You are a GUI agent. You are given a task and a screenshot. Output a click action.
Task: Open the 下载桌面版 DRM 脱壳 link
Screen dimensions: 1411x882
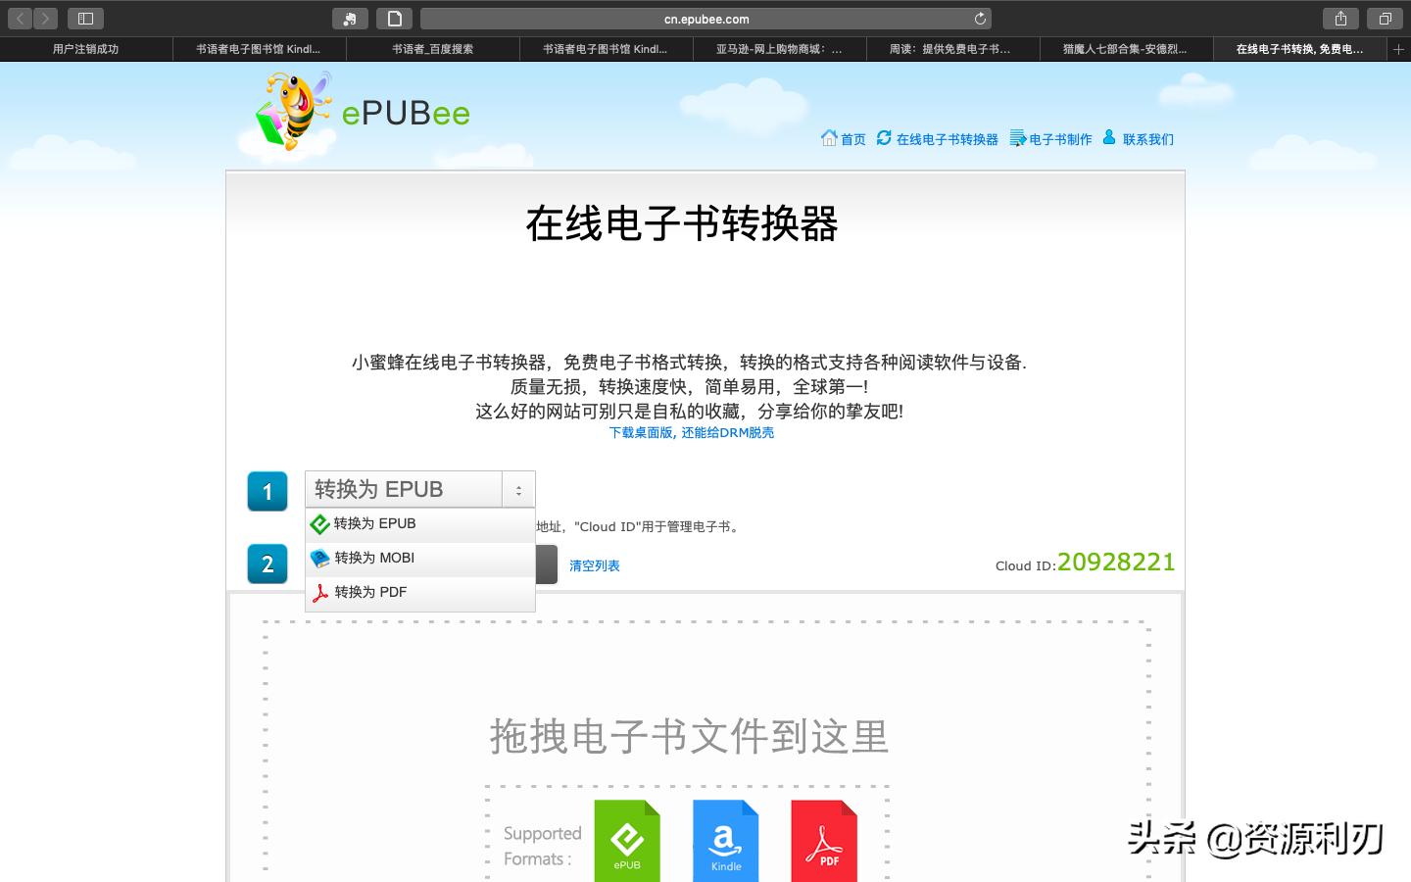click(x=690, y=432)
